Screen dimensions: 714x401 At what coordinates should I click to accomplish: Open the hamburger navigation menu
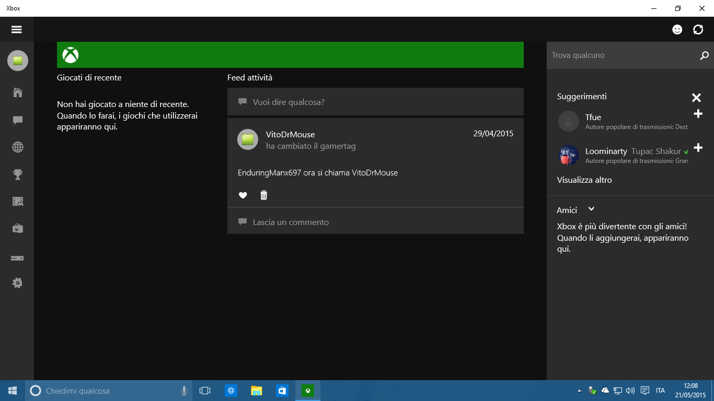[x=17, y=30]
